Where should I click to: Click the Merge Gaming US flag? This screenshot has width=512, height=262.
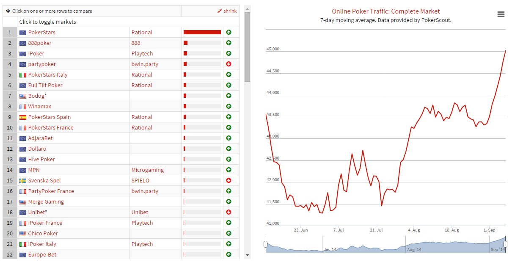pyautogui.click(x=23, y=202)
